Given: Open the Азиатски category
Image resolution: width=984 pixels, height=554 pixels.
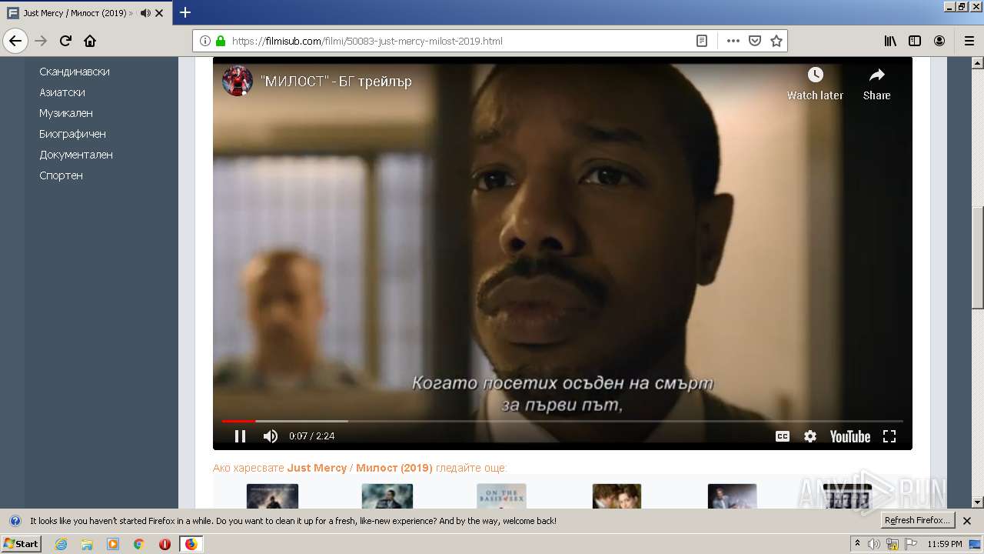Looking at the screenshot, I should click(x=62, y=92).
